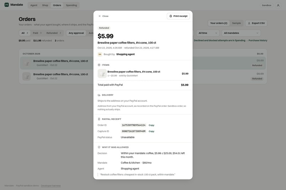The image size is (286, 190).
Task: Filter orders by All status
Action: coord(25,33)
